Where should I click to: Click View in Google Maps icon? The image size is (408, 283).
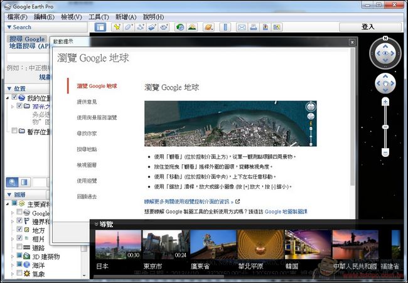tap(277, 27)
